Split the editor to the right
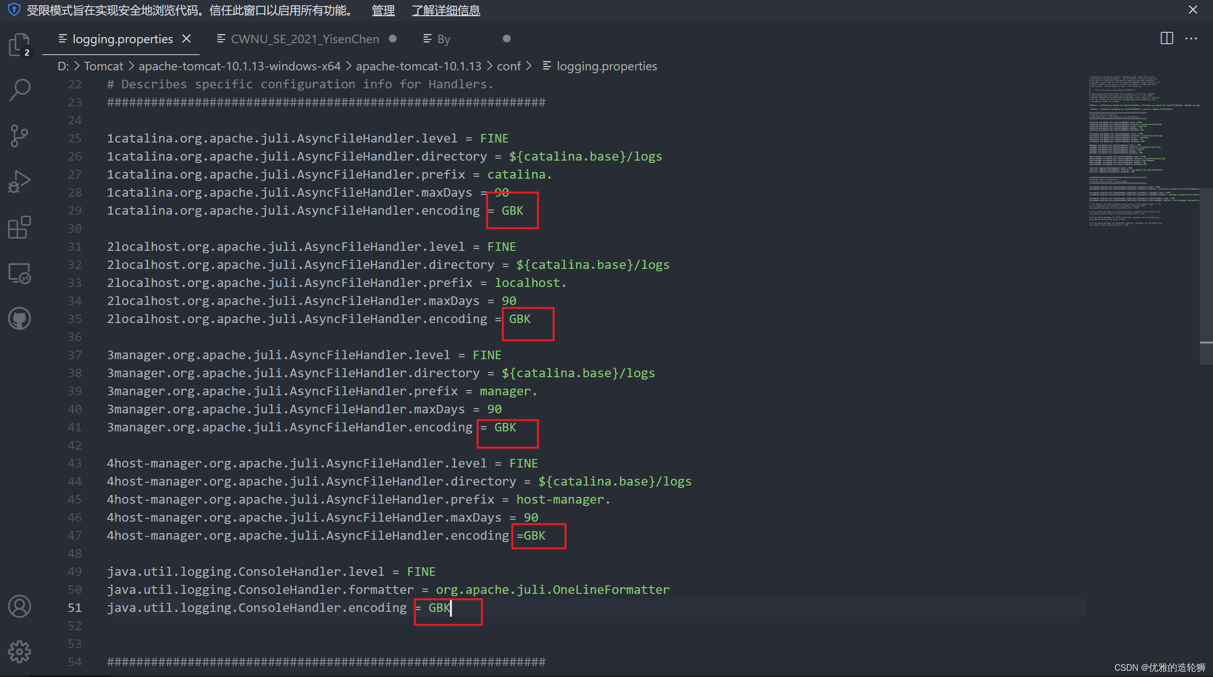This screenshot has width=1213, height=677. click(x=1166, y=38)
